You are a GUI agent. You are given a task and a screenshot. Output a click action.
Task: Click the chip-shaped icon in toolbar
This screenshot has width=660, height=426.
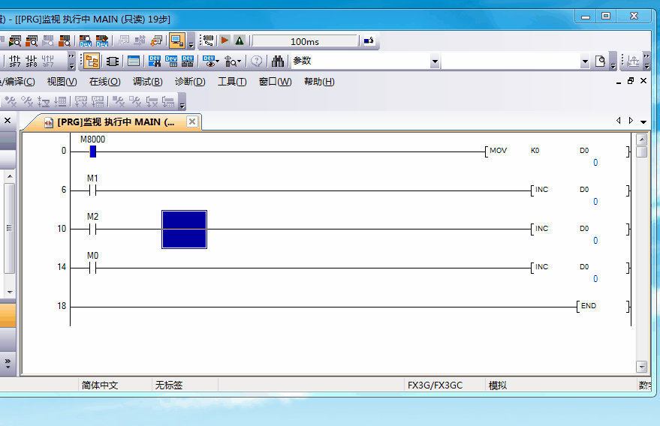113,61
